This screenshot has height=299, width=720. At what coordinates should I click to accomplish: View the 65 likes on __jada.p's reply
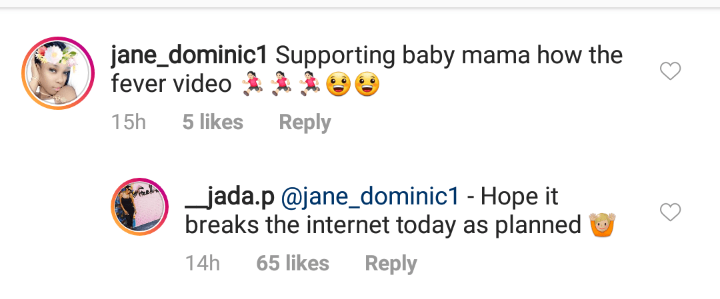[x=293, y=264]
